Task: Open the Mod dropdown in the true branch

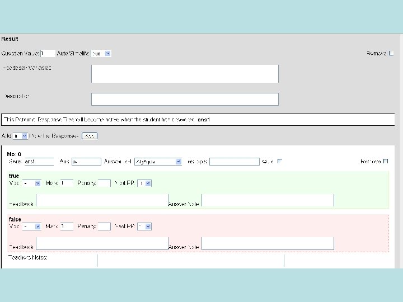Action: (x=31, y=183)
